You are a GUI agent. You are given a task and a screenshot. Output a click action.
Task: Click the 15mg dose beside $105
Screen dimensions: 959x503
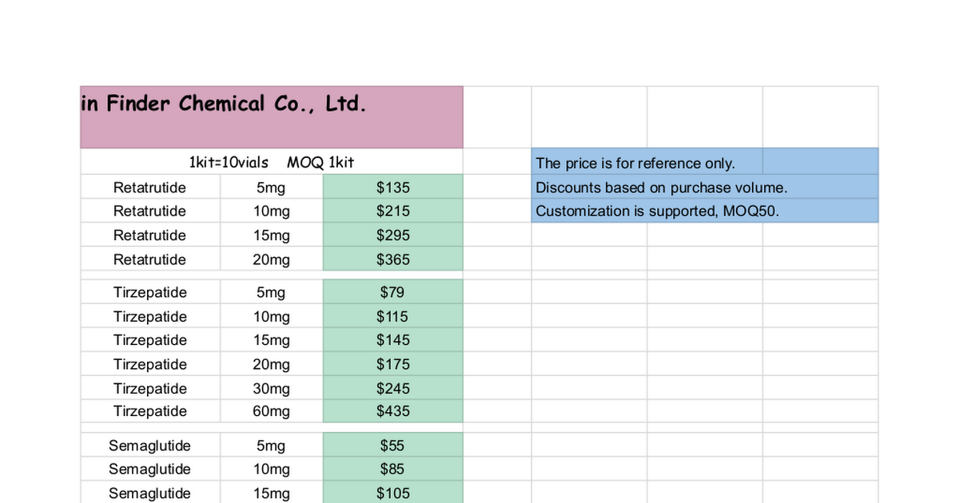pyautogui.click(x=271, y=493)
